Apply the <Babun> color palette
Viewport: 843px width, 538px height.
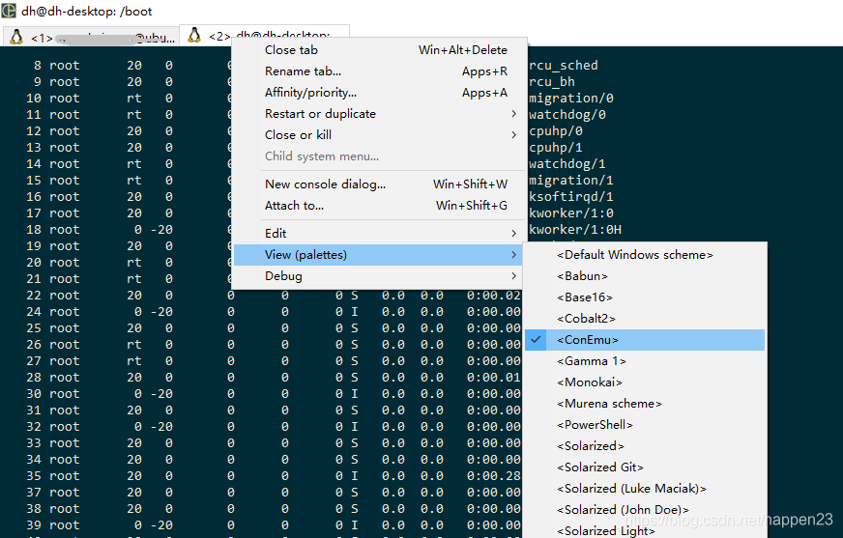tap(645, 276)
